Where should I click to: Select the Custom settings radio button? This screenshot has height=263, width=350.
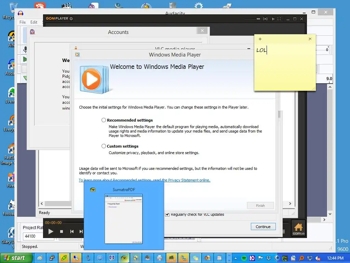[104, 146]
